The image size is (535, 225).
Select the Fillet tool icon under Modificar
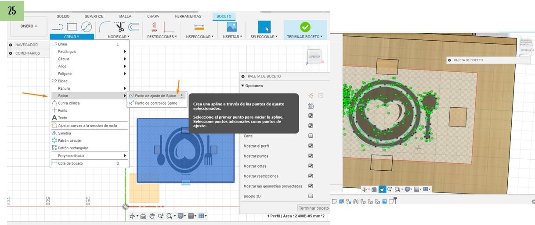point(105,27)
